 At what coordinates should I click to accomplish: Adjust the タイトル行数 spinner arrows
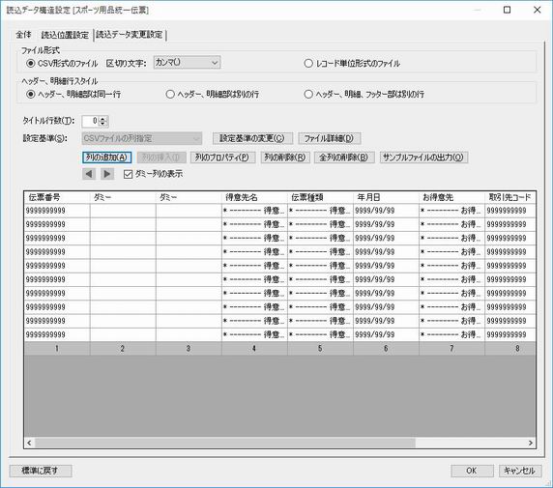pos(102,121)
